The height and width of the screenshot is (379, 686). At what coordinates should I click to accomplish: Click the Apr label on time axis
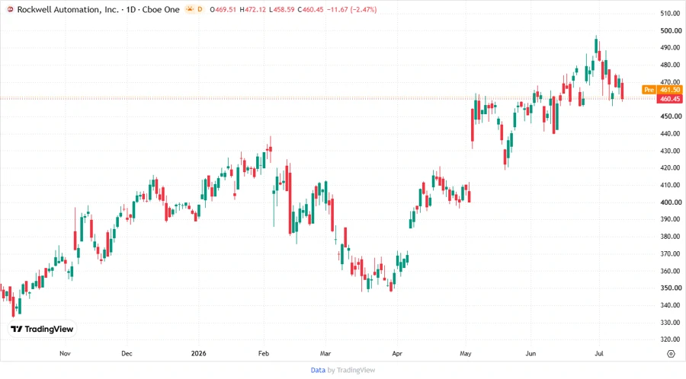point(397,353)
